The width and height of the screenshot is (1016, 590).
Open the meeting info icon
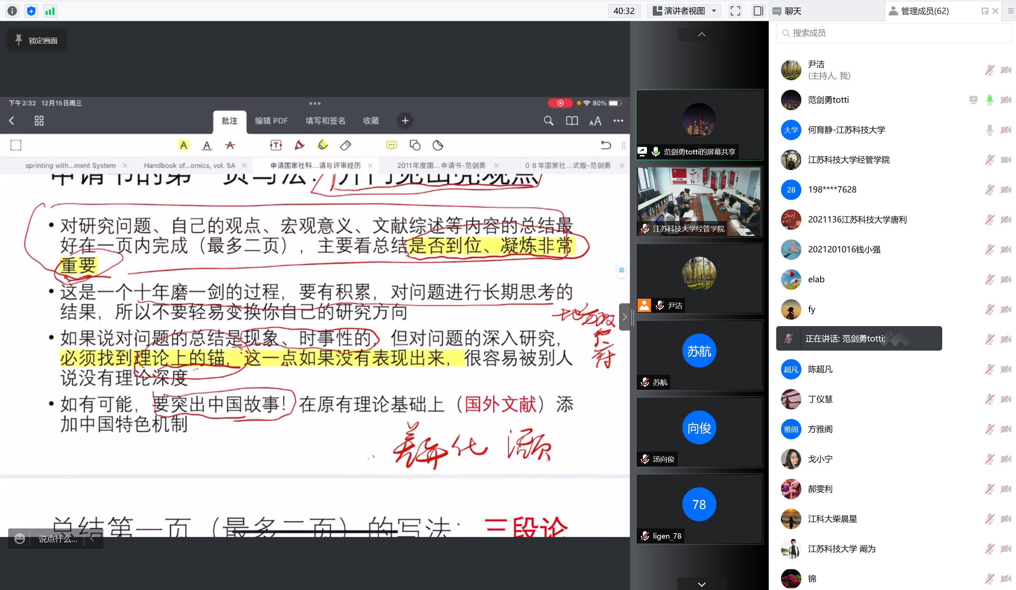click(13, 11)
